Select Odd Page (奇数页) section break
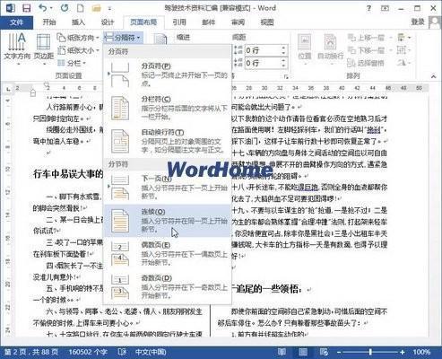Image resolution: width=442 pixels, height=359 pixels. (168, 287)
